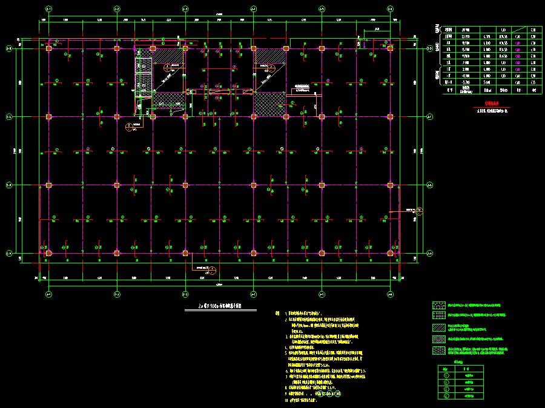Select the bottom-right grid axis bubble
Viewport: 545px width, 408px height.
coord(391,294)
